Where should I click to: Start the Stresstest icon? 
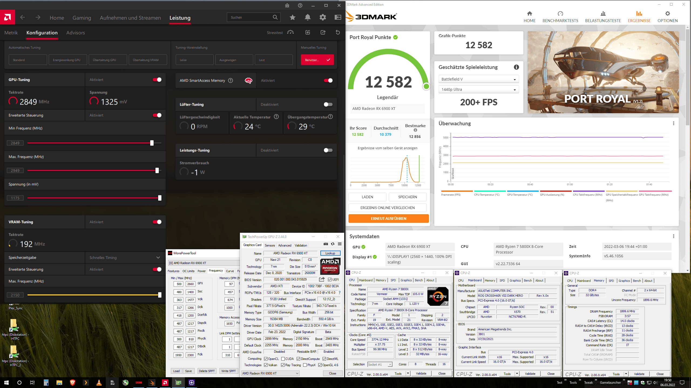coord(290,32)
